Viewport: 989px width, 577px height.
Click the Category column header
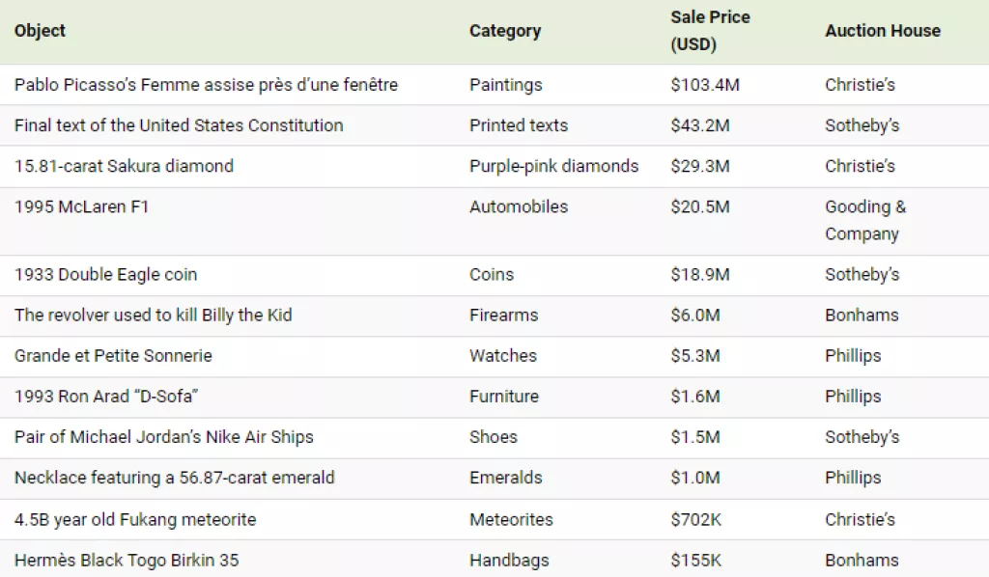[505, 31]
